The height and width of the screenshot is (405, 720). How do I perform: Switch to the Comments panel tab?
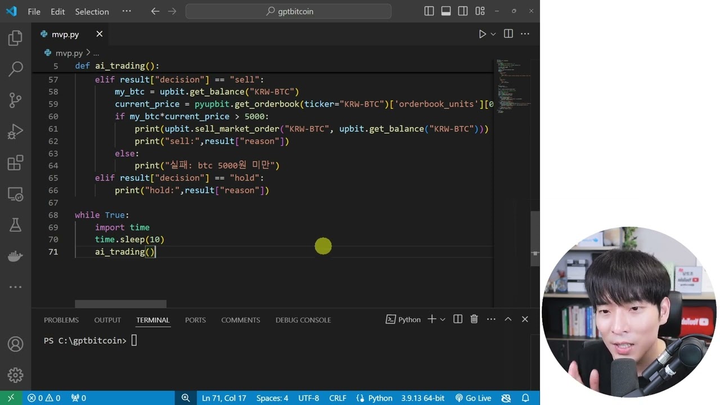click(x=240, y=319)
